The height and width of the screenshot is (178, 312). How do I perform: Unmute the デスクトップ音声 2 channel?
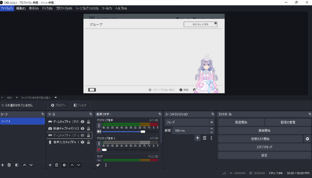point(99,150)
